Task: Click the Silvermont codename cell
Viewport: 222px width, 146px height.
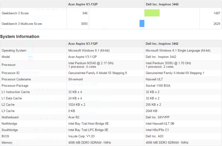Action: coord(75,79)
